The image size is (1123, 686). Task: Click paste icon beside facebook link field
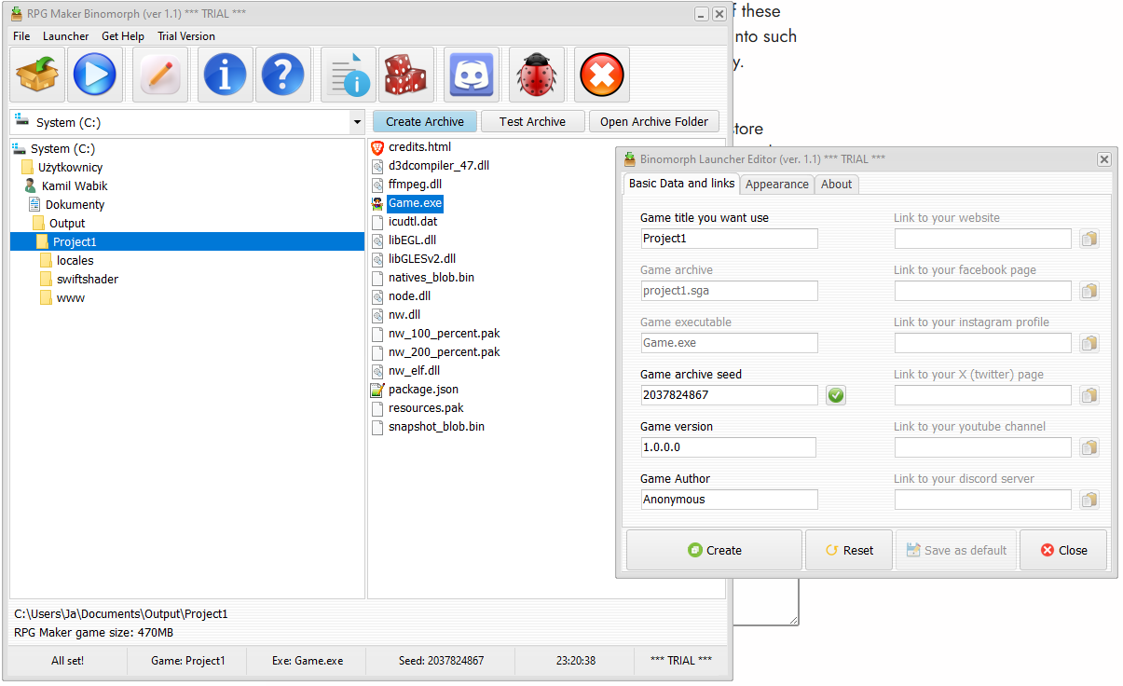[1089, 291]
